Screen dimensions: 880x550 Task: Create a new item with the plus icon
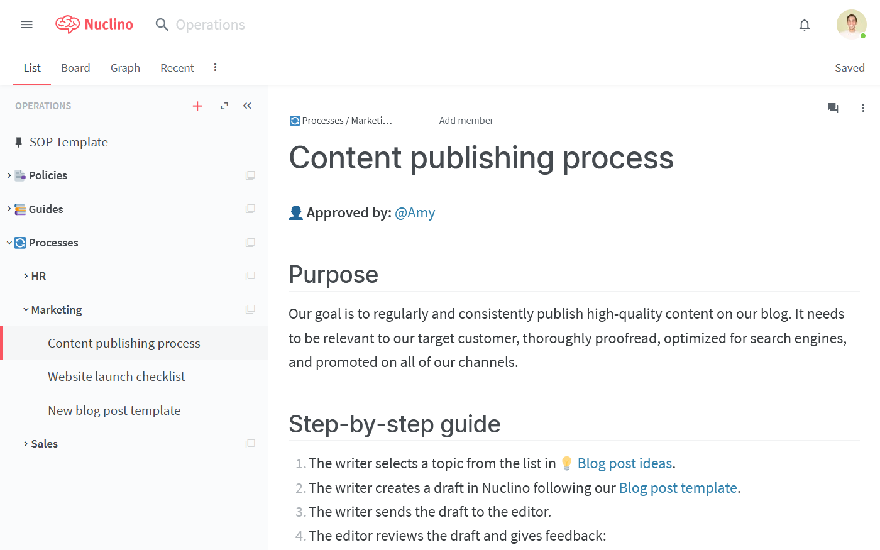tap(197, 106)
